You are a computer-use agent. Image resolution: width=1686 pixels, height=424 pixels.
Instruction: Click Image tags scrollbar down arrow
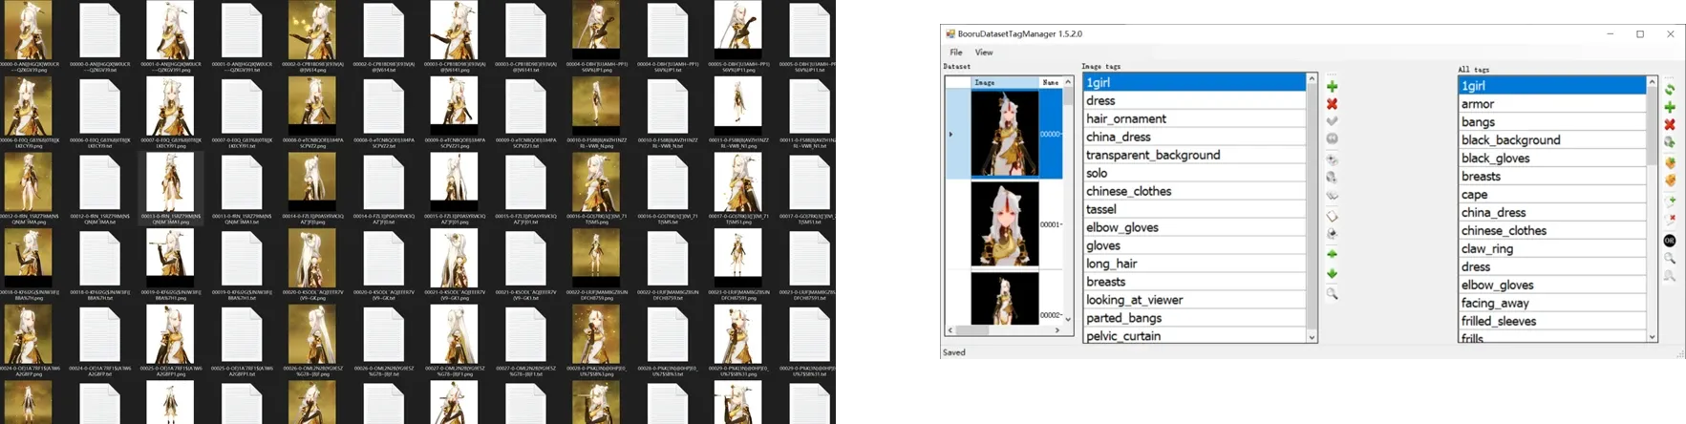[x=1312, y=337]
